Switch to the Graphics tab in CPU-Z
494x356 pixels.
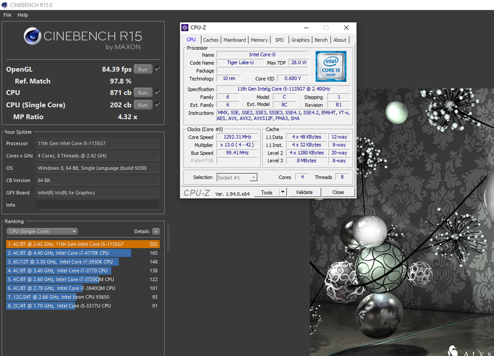(300, 40)
